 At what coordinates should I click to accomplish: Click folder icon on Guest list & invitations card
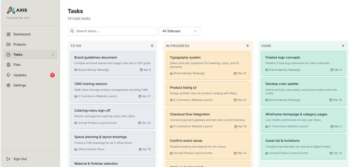click(267, 153)
